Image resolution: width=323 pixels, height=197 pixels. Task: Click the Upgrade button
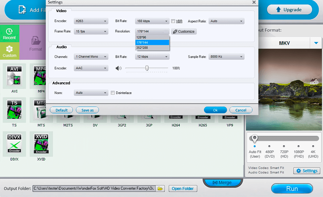pyautogui.click(x=290, y=10)
